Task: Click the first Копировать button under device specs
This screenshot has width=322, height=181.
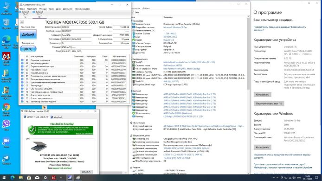Action: point(262,95)
